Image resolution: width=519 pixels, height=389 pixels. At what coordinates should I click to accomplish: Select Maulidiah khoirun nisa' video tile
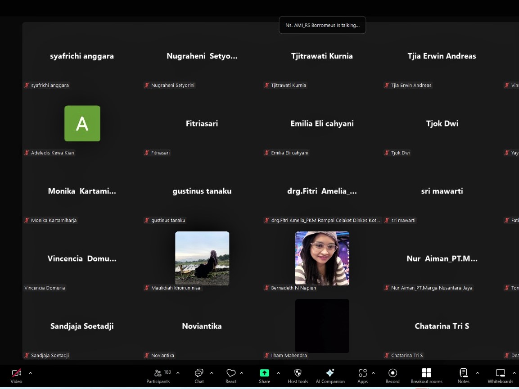202,258
